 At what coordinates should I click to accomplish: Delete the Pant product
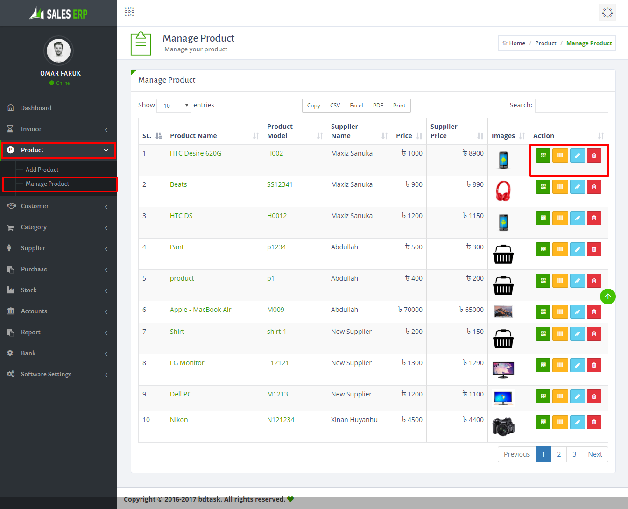[x=594, y=249]
